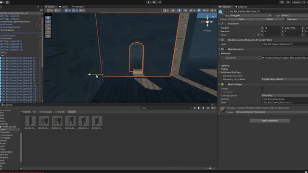Switch to the Animator tab
Screen dimensions: 308x173
click(x=78, y=7)
